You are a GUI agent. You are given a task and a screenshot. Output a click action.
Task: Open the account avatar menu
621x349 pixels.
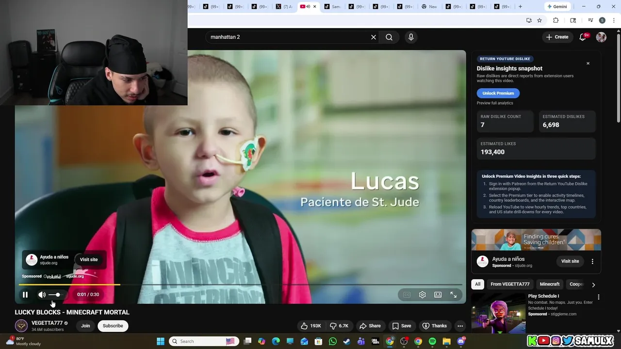pyautogui.click(x=601, y=37)
